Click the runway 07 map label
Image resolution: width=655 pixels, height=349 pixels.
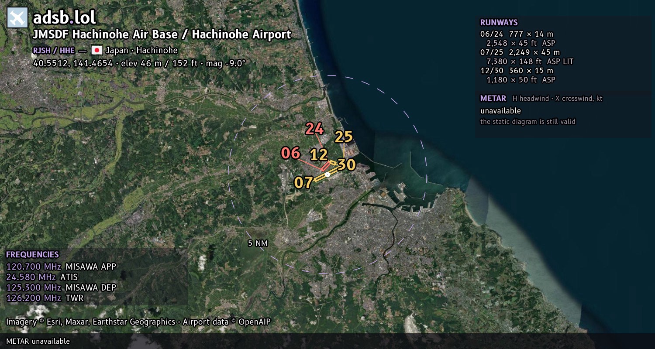303,182
